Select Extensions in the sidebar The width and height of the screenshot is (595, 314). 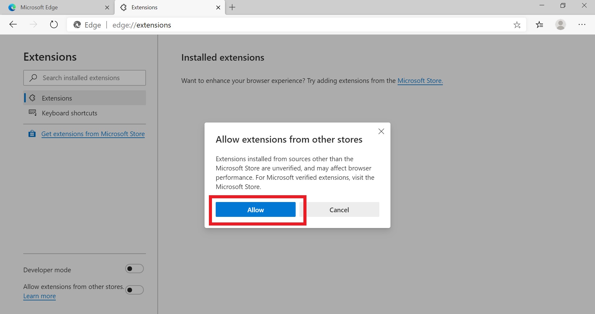[85, 98]
